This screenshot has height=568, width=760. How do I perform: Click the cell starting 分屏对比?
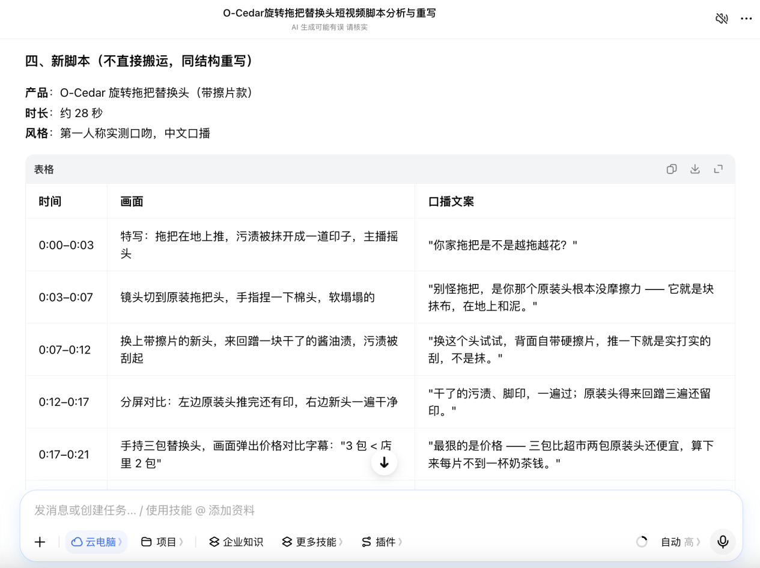(261, 402)
